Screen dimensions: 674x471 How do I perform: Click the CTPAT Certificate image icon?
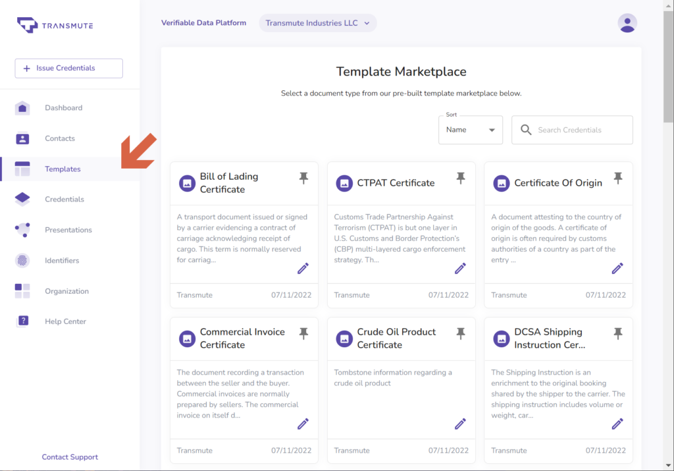tap(344, 183)
